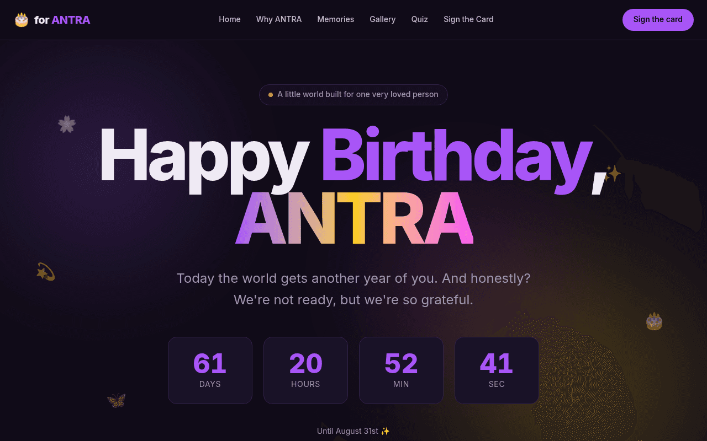Click the birthday cake logo icon
This screenshot has width=707, height=441.
[22, 20]
